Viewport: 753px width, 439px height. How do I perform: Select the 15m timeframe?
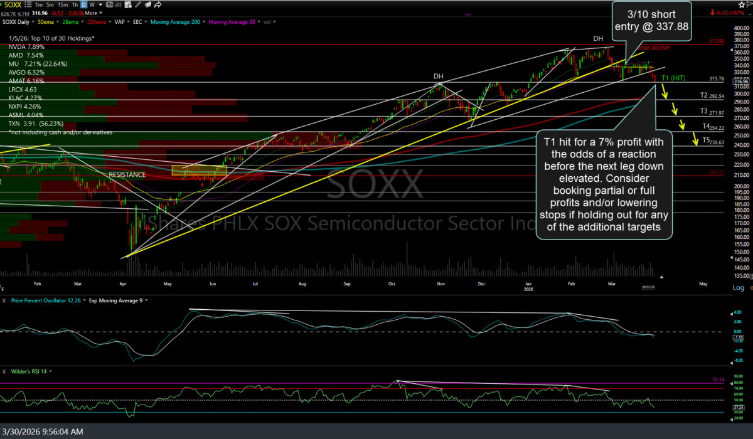[64, 4]
